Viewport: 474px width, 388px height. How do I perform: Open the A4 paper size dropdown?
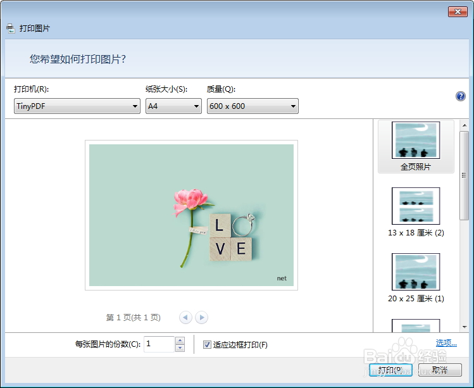pos(173,106)
